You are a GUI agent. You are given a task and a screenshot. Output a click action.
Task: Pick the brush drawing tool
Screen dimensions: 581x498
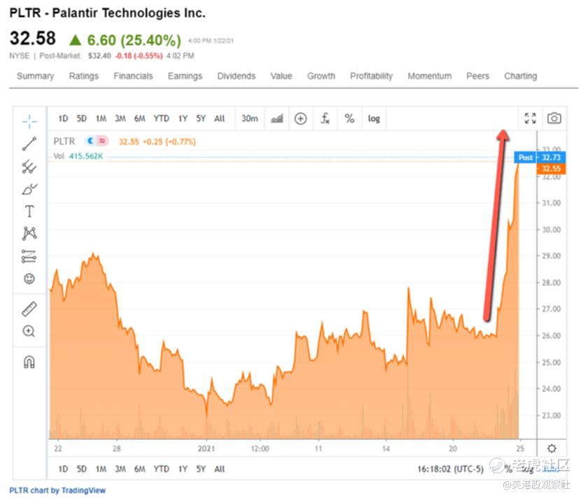[x=29, y=189]
